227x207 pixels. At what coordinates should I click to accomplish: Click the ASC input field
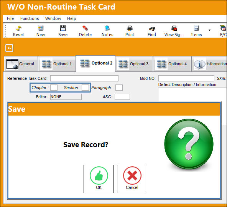122,97
